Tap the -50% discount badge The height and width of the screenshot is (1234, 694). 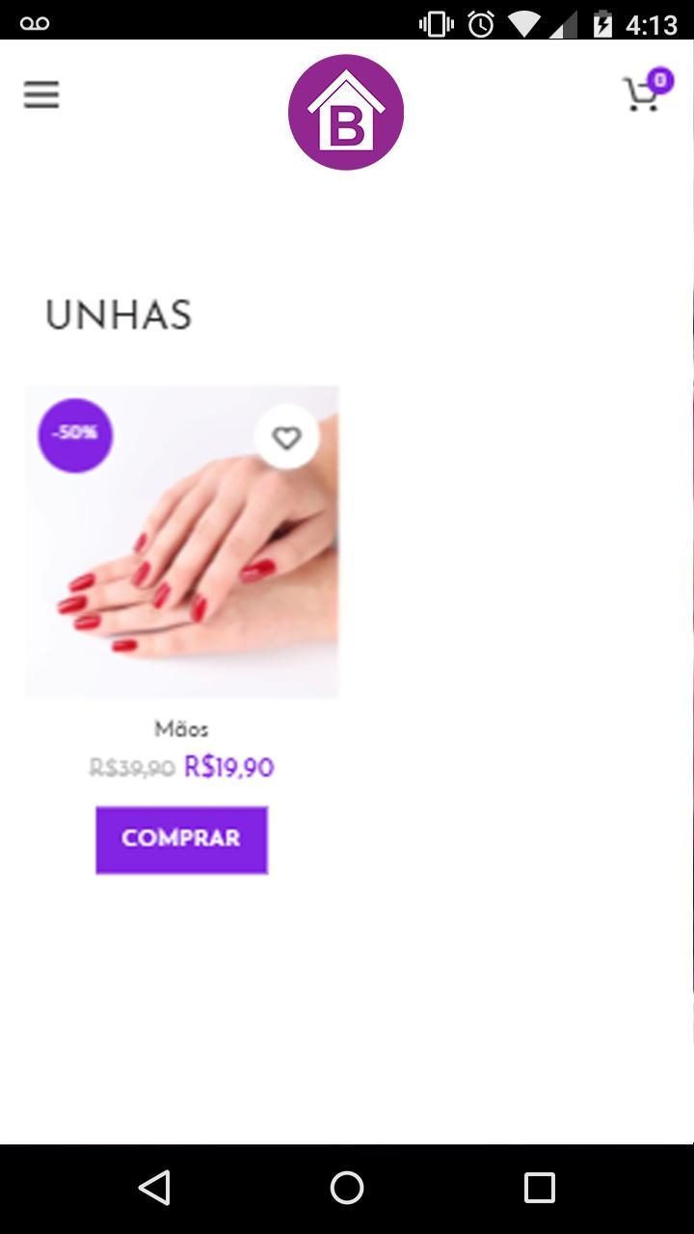(75, 435)
